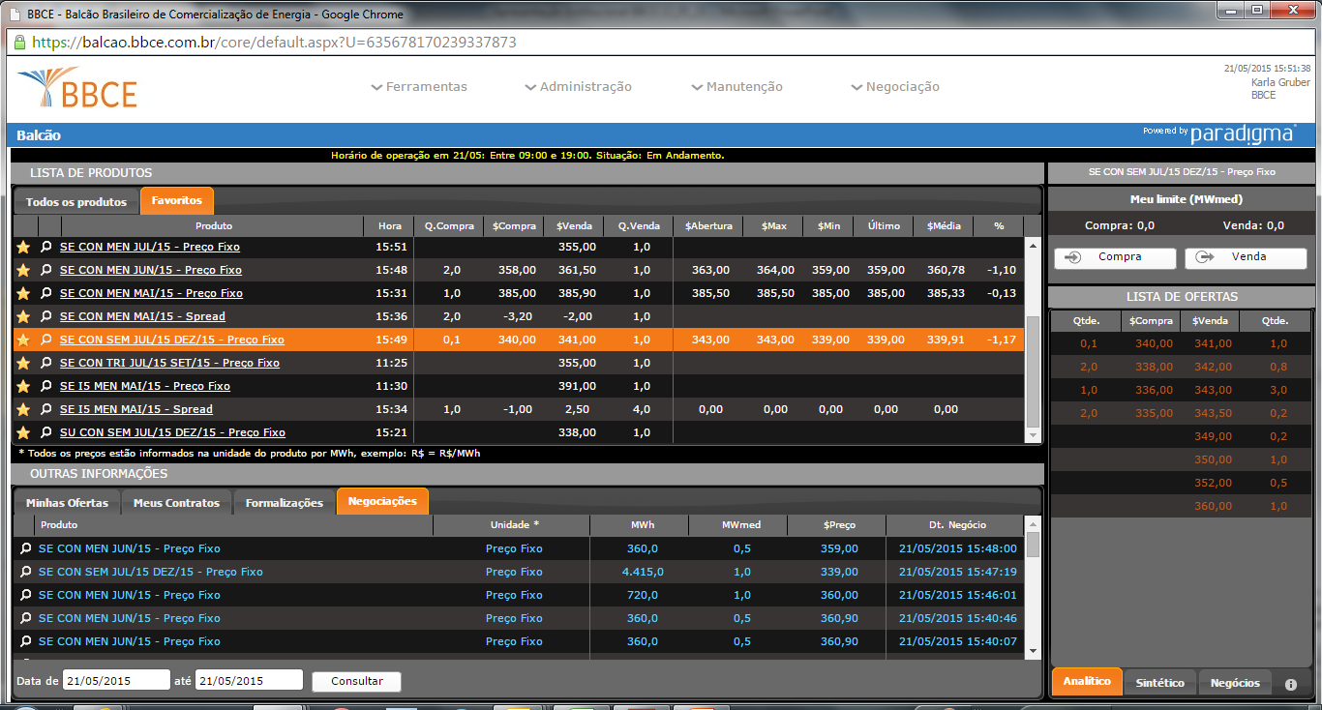
Task: Click the Consultar button
Action: [x=356, y=681]
